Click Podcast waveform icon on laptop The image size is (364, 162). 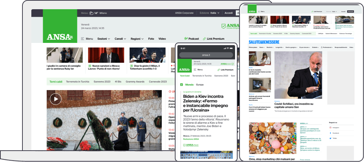click(x=186, y=39)
